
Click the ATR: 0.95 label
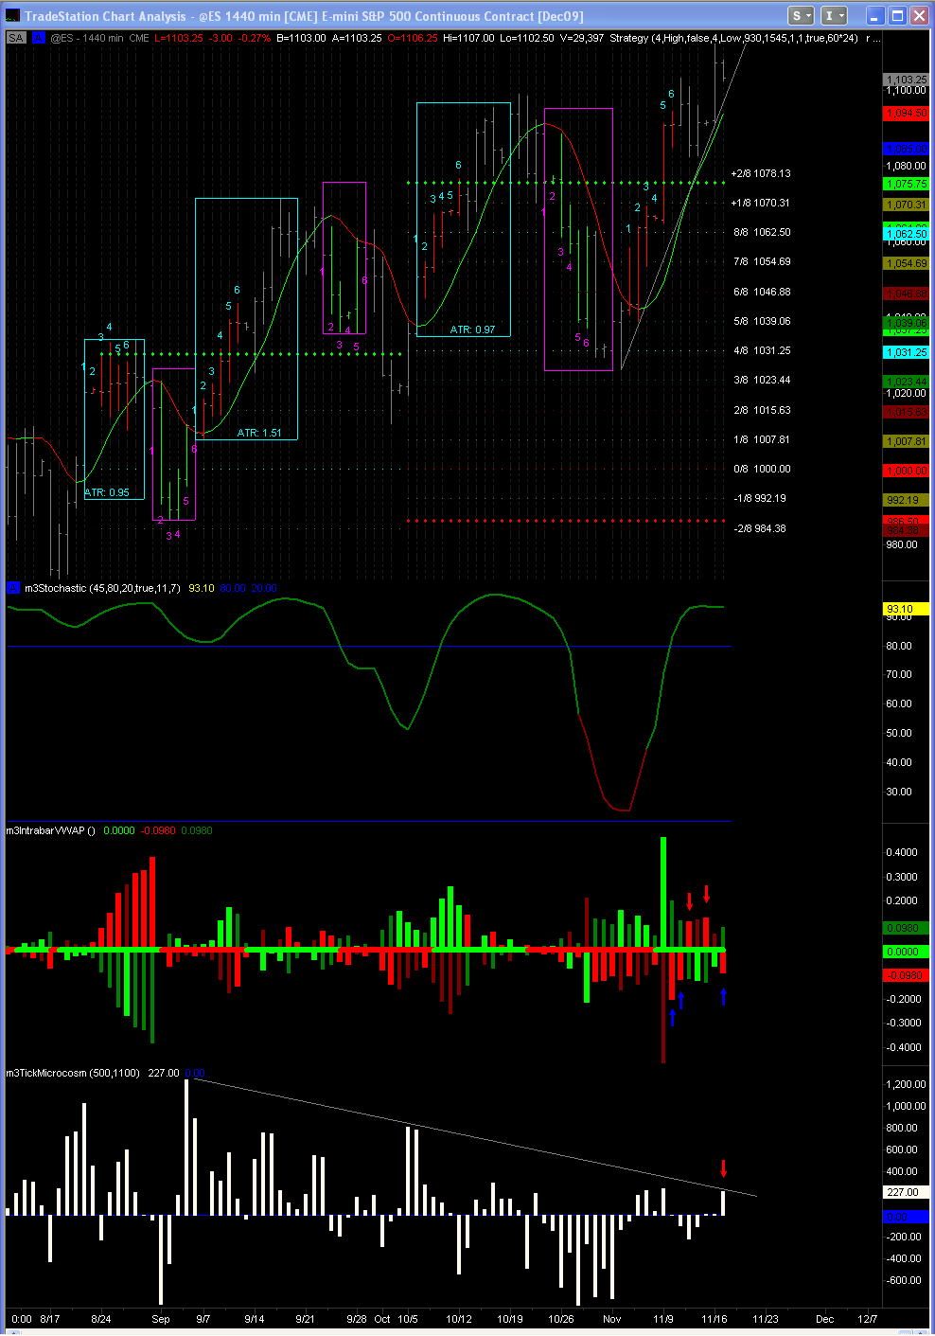tap(107, 492)
